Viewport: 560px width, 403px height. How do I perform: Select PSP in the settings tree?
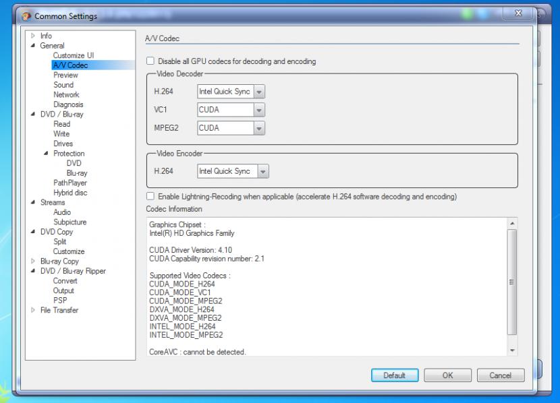click(x=60, y=301)
